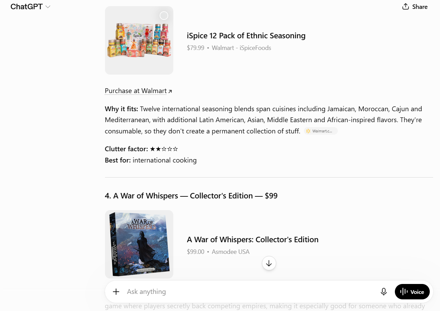Click the microphone dictation icon
Viewport: 440px width, 311px height.
(x=384, y=291)
